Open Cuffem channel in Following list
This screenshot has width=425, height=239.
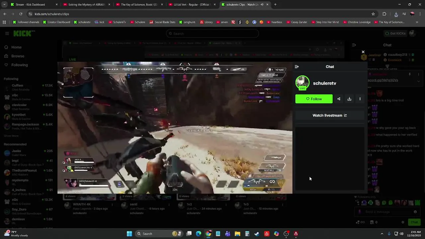(28, 88)
